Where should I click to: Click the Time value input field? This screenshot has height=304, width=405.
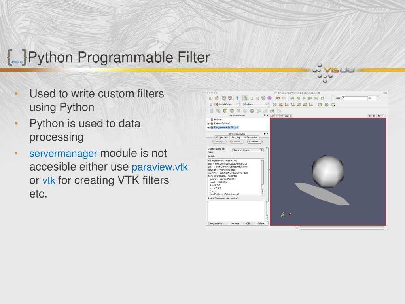click(355, 98)
